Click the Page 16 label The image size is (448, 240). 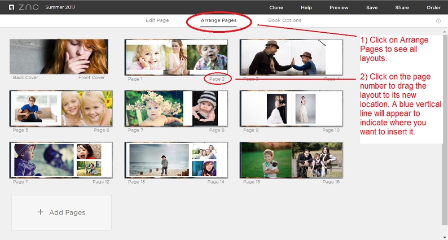(x=331, y=182)
